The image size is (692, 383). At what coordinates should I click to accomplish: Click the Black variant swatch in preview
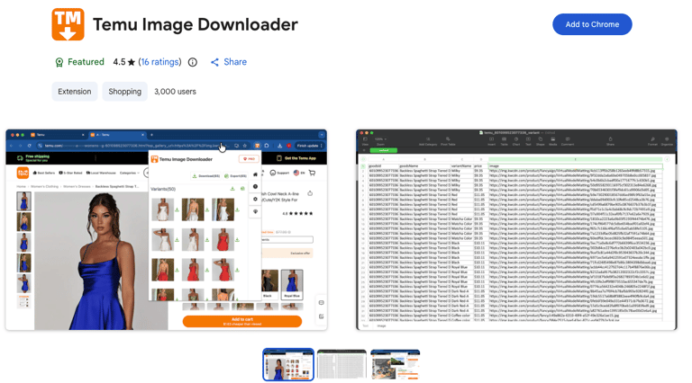[x=269, y=284]
